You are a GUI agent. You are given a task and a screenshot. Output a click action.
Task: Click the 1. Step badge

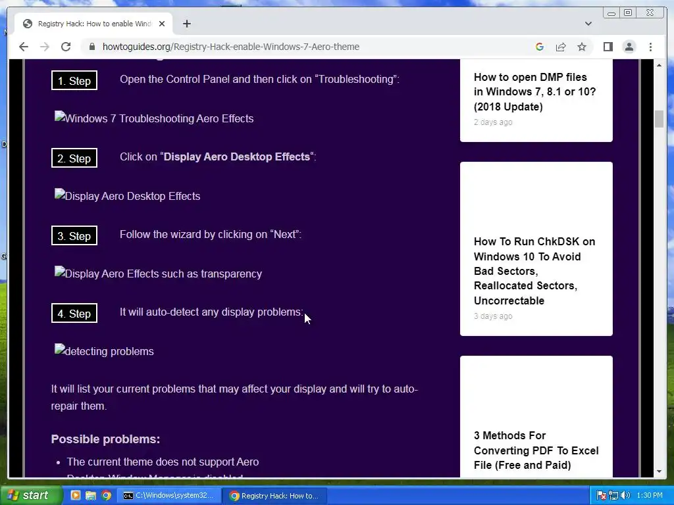pyautogui.click(x=74, y=80)
